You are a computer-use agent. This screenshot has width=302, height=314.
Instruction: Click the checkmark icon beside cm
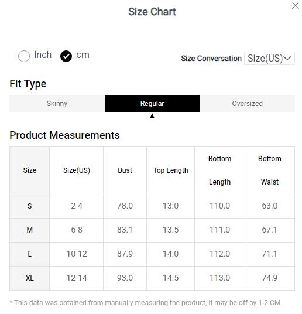[66, 56]
